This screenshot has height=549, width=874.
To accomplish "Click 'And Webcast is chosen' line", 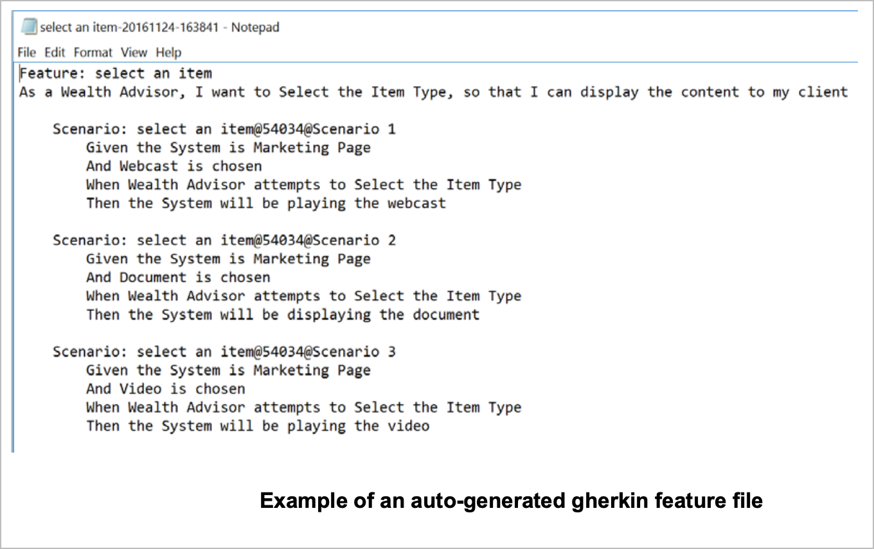I will (x=174, y=166).
